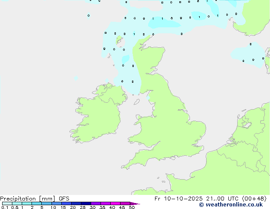Click the 'Precipitation [mm]' title text
This screenshot has height=209, width=270.
[x=27, y=199]
